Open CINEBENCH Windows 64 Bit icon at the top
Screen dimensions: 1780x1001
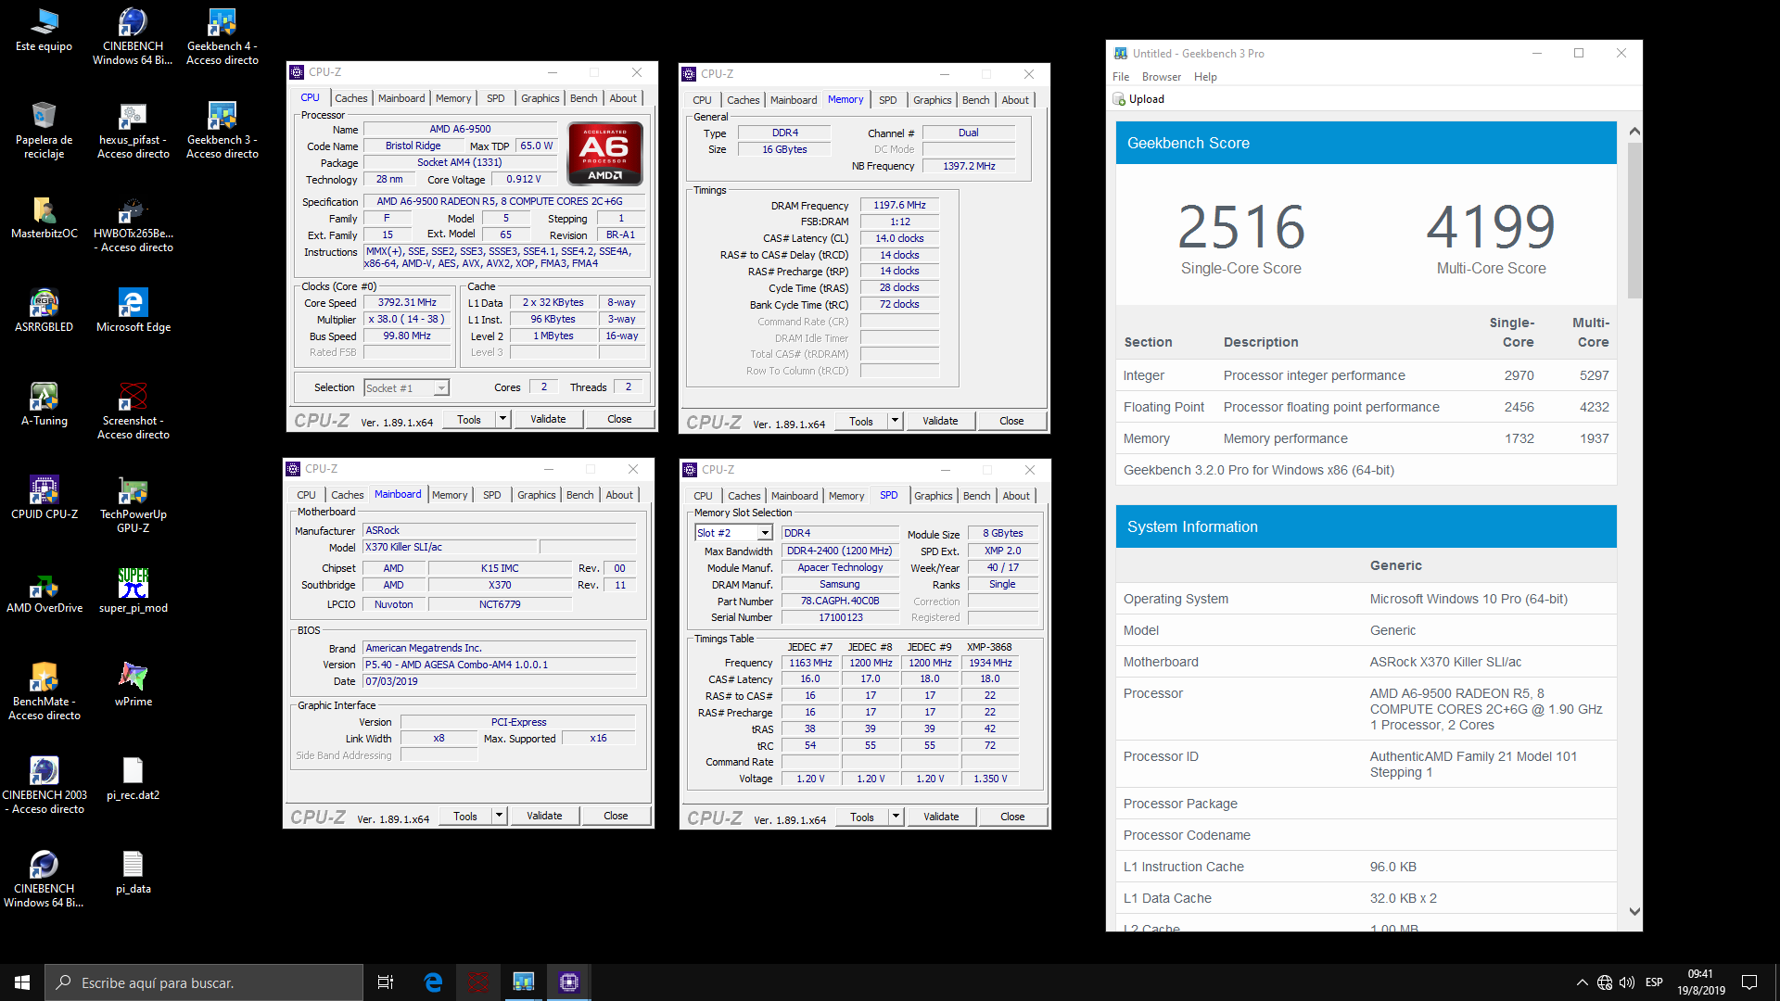(x=133, y=36)
